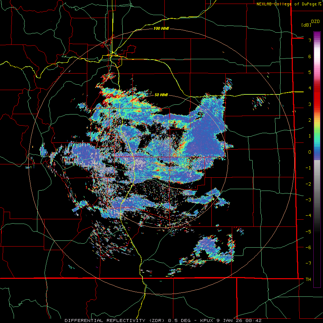This screenshot has height=323, width=323.
Task: Click the 100 NMI range ring label
Action: [x=161, y=28]
